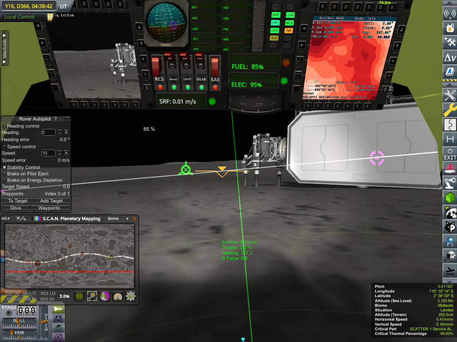The image size is (457, 342).
Task: Select map view globe mode button
Action: (x=59, y=327)
